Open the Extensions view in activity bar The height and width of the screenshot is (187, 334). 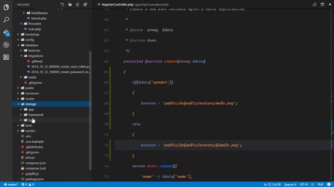pyautogui.click(x=6, y=57)
